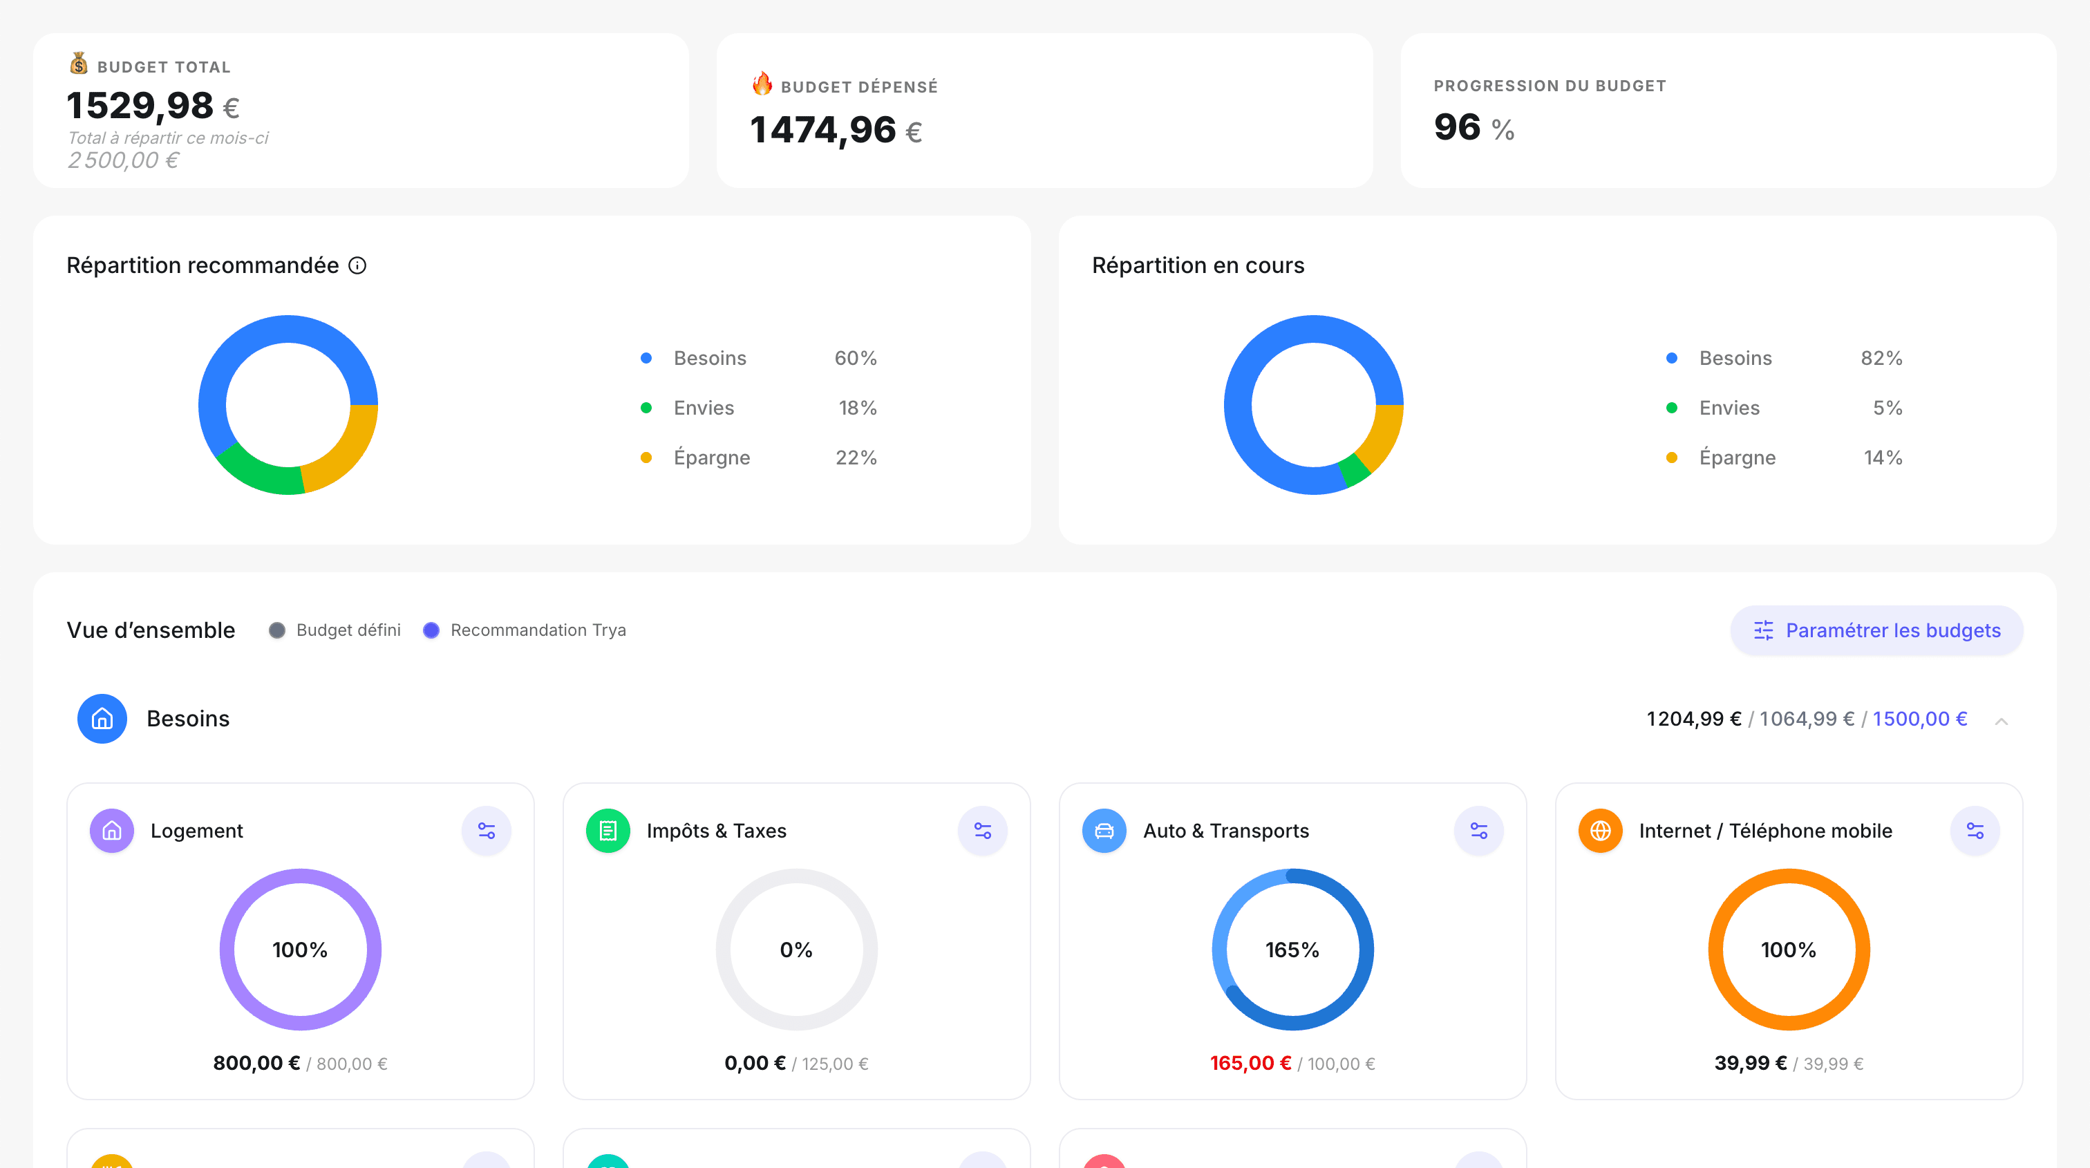The image size is (2090, 1168).
Task: Click the 1529,98 € budget total value
Action: 153,106
